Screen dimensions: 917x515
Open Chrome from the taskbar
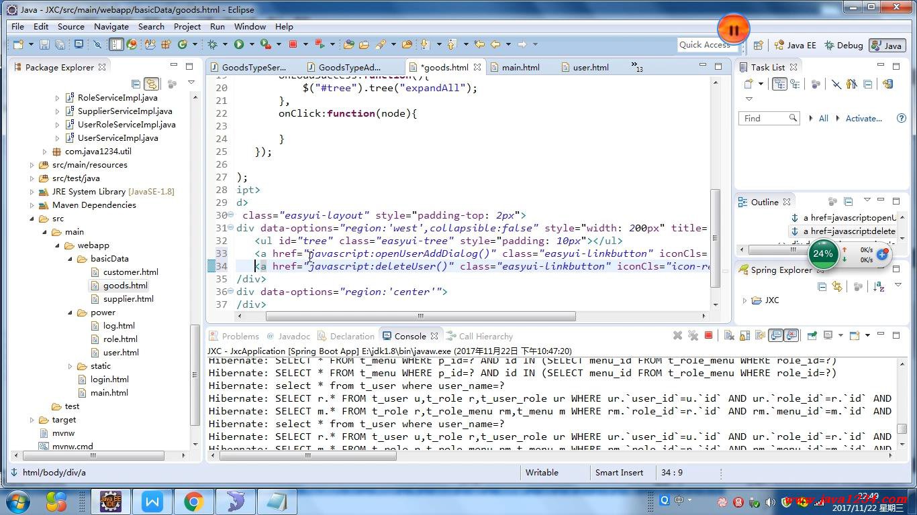pos(194,501)
